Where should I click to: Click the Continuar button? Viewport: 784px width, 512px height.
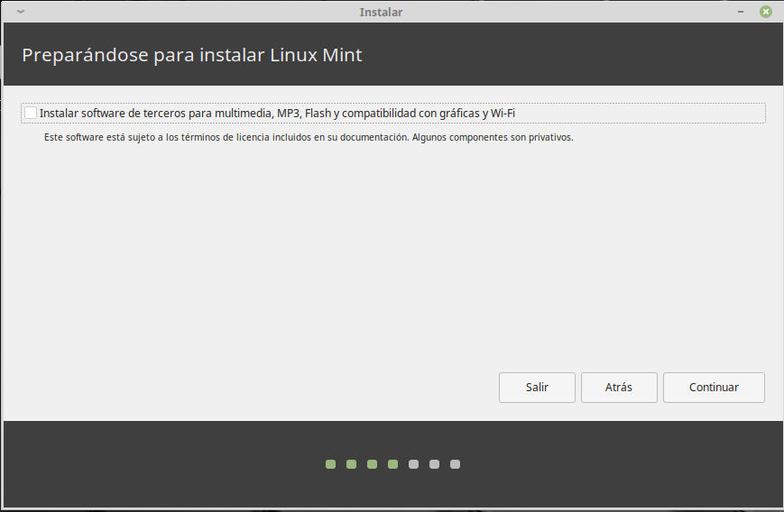[714, 387]
